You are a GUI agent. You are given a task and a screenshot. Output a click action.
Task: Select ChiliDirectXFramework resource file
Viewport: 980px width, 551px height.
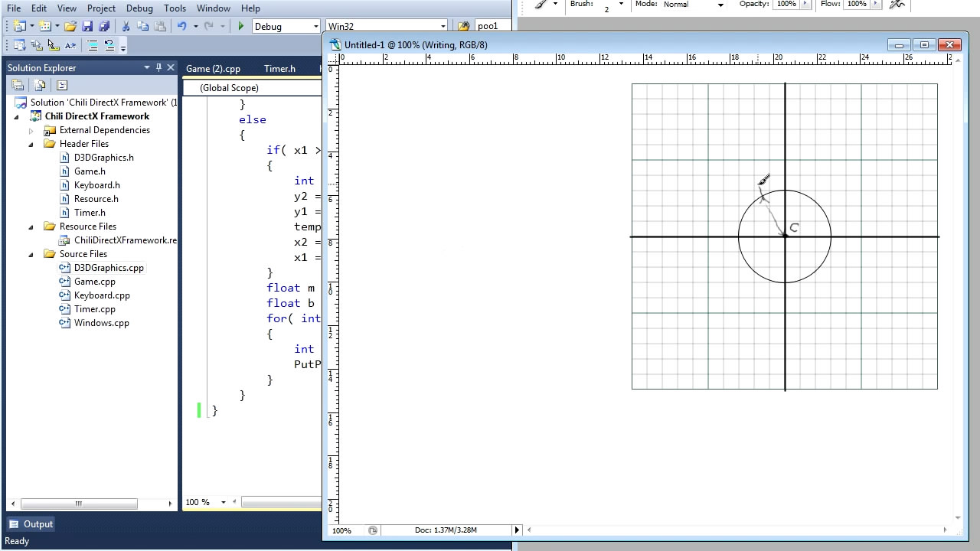coord(126,240)
